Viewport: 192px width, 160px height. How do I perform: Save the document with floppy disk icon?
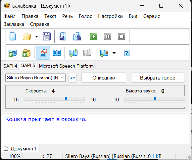pos(47,36)
